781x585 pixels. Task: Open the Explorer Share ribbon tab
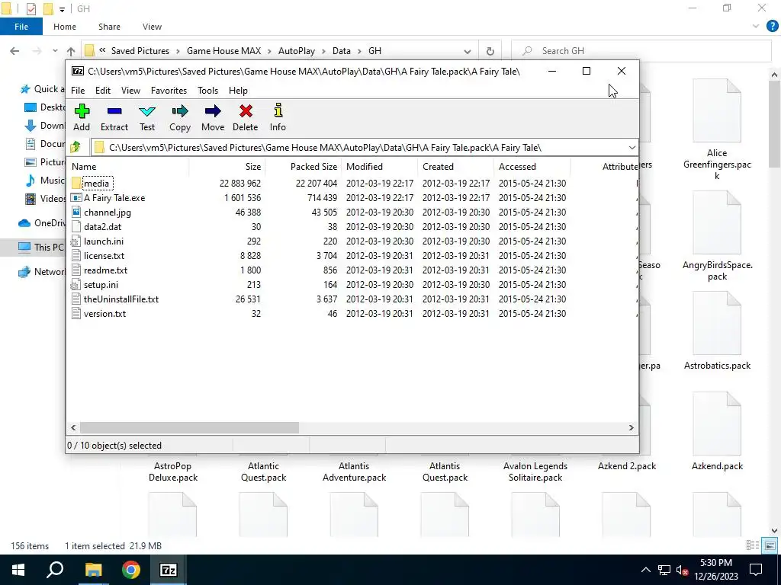109,27
